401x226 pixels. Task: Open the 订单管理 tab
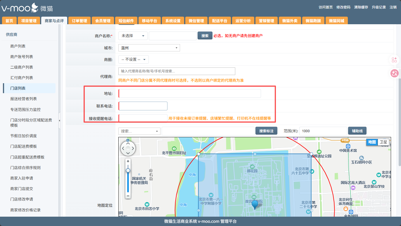pyautogui.click(x=79, y=21)
